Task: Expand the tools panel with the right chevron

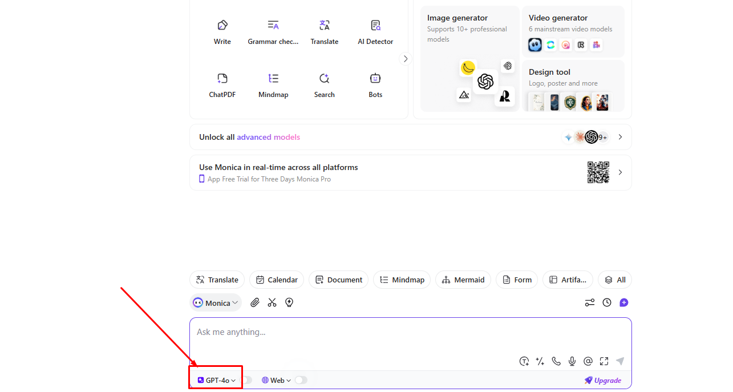Action: tap(406, 58)
